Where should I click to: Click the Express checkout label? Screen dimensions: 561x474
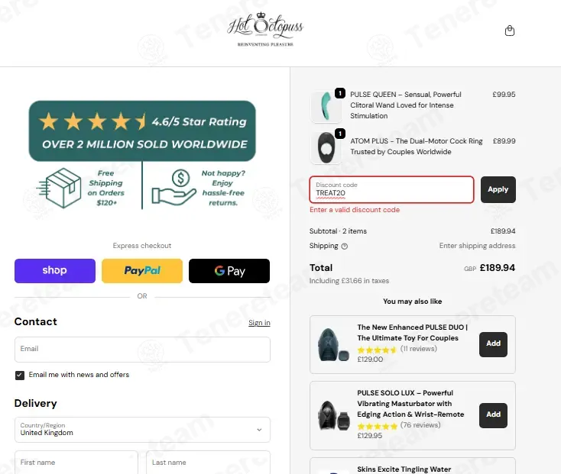click(142, 246)
